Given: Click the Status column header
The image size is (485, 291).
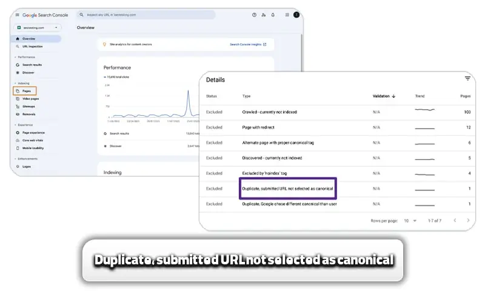Looking at the screenshot, I should [x=211, y=96].
